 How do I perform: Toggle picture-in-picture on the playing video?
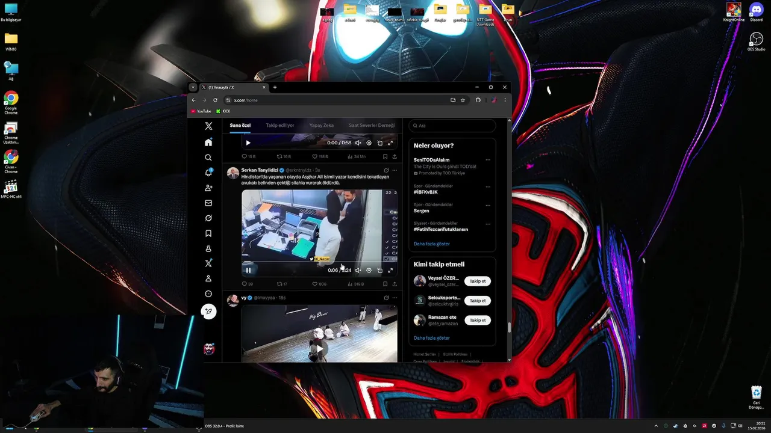click(379, 270)
